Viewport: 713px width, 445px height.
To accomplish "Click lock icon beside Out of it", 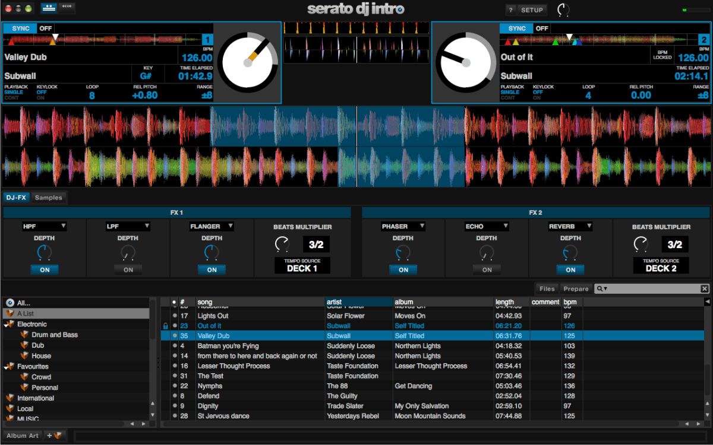I will pos(165,326).
